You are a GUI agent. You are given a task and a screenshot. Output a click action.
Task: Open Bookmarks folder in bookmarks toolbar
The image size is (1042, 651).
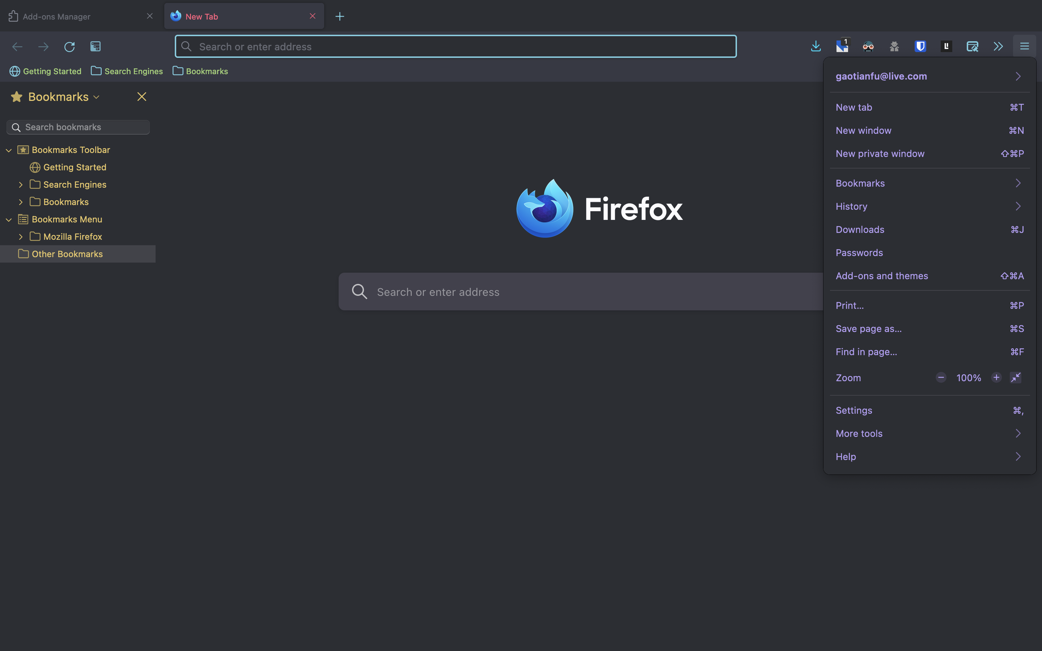tap(200, 71)
